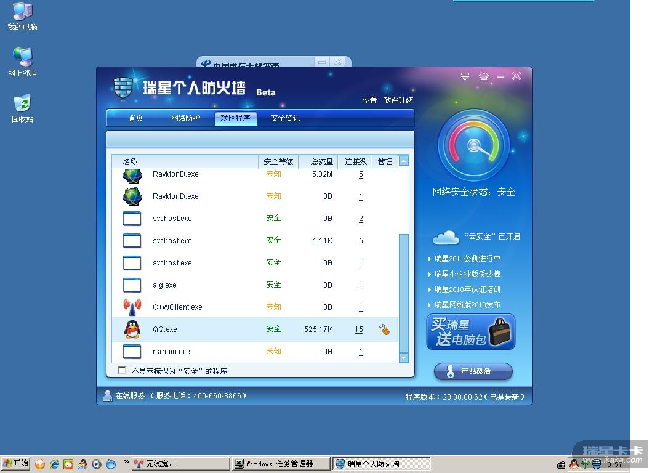This screenshot has width=655, height=473.
Task: Click the QQ penguin system tray icon
Action: 574,464
